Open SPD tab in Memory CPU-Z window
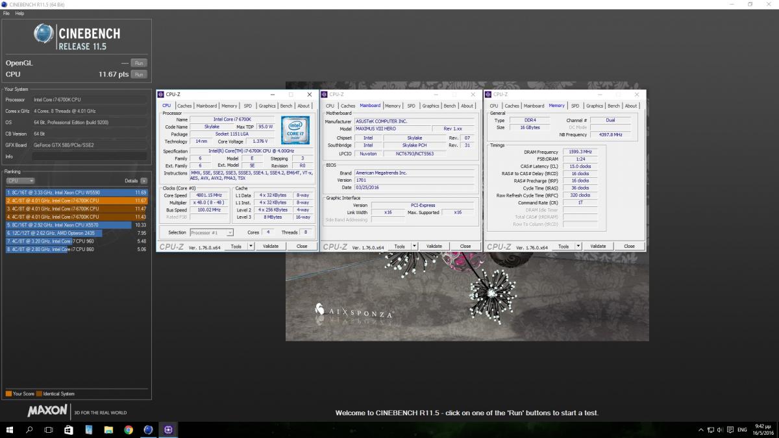 (575, 106)
